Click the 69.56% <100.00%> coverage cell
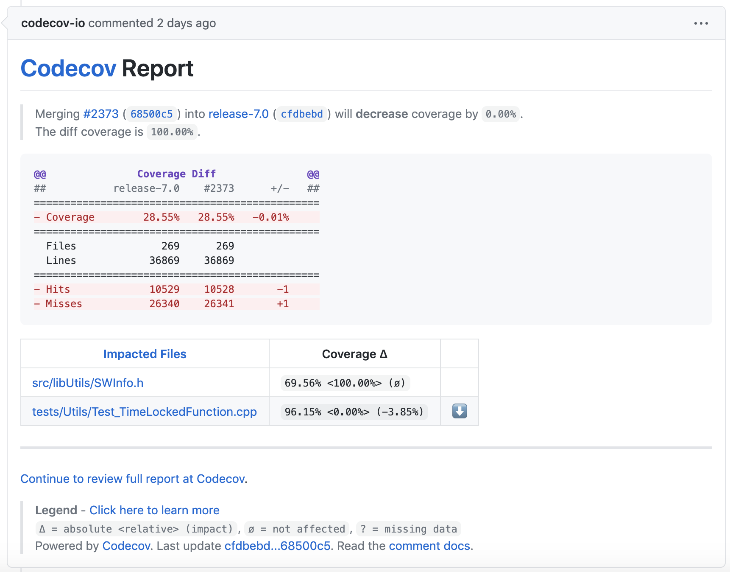 point(345,383)
